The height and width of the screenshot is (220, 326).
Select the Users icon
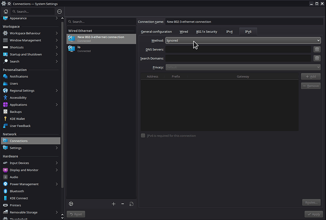click(x=5, y=84)
